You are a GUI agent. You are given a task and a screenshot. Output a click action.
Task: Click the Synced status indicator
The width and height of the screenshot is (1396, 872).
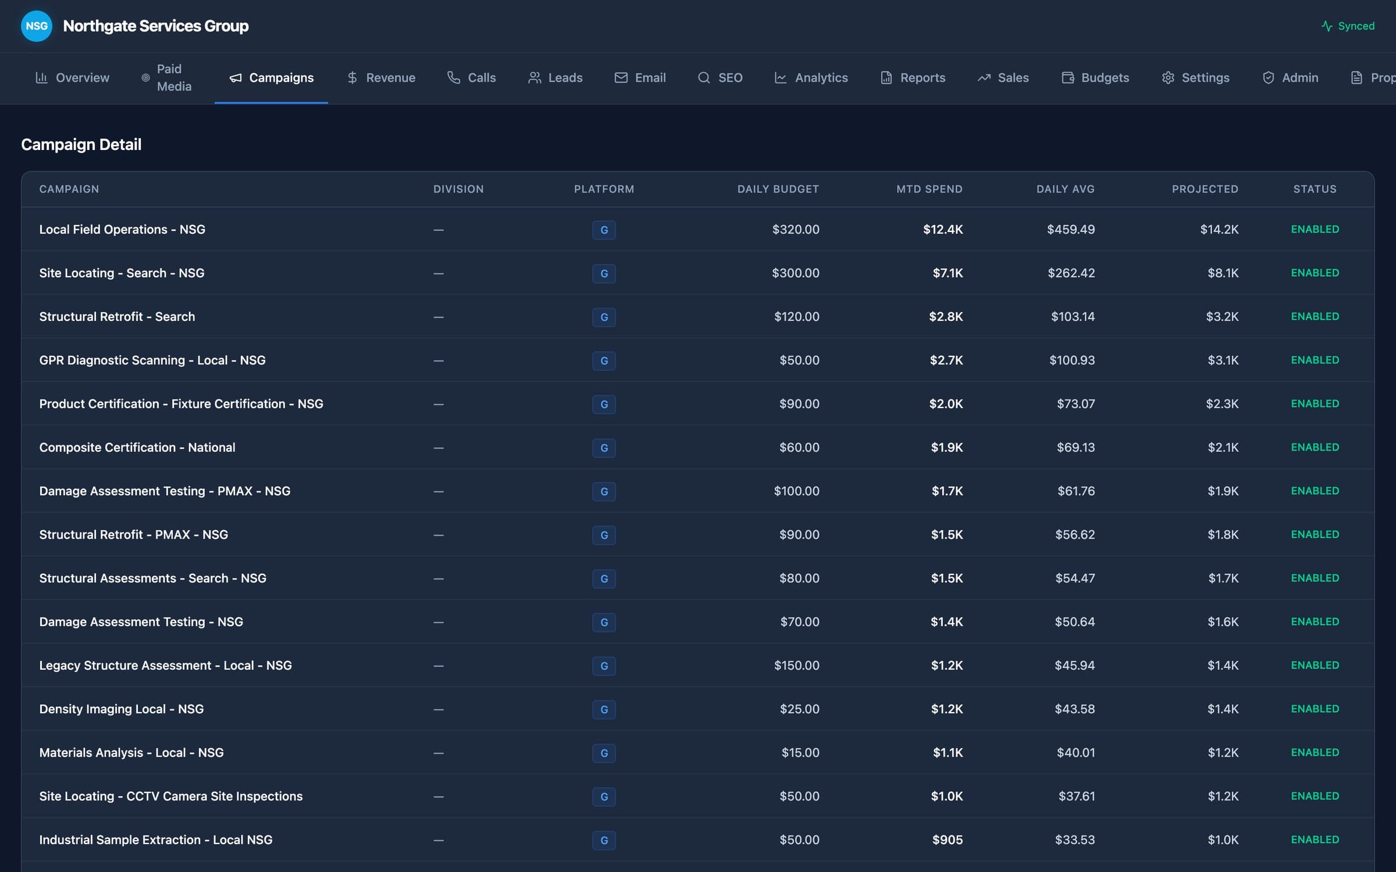(1348, 26)
